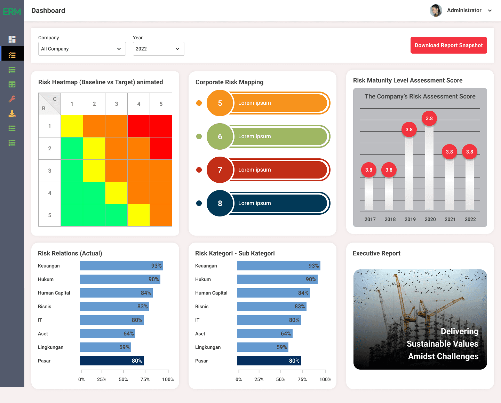Image resolution: width=501 pixels, height=403 pixels.
Task: Click the red legend dot beside item 7
Action: click(x=199, y=170)
